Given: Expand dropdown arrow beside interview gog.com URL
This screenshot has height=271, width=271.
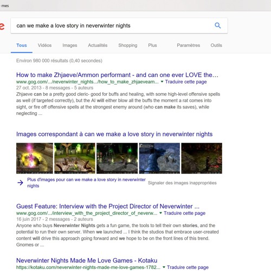Looking at the screenshot, I should click(160, 213).
